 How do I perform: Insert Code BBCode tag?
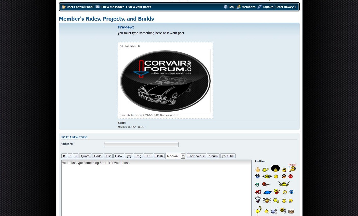coord(98,156)
